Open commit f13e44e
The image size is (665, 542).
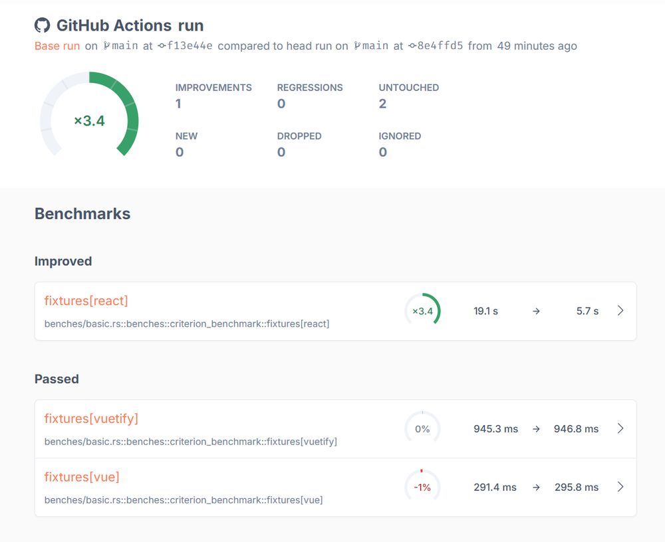coord(190,46)
